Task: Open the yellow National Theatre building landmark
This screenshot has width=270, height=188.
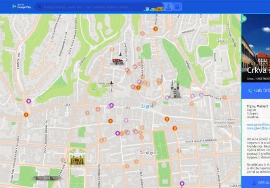Action: click(77, 160)
